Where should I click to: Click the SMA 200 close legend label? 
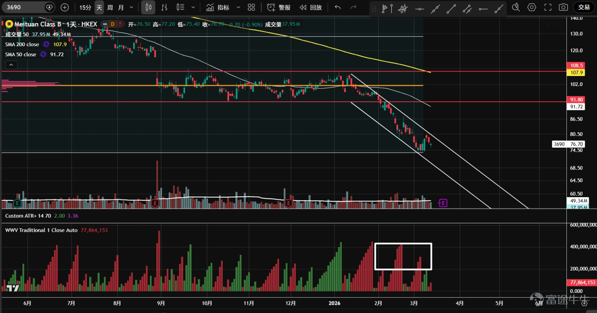22,44
